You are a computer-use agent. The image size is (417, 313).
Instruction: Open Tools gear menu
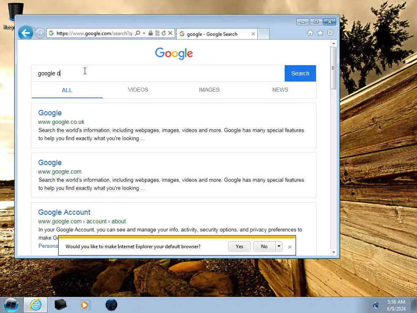pos(330,33)
